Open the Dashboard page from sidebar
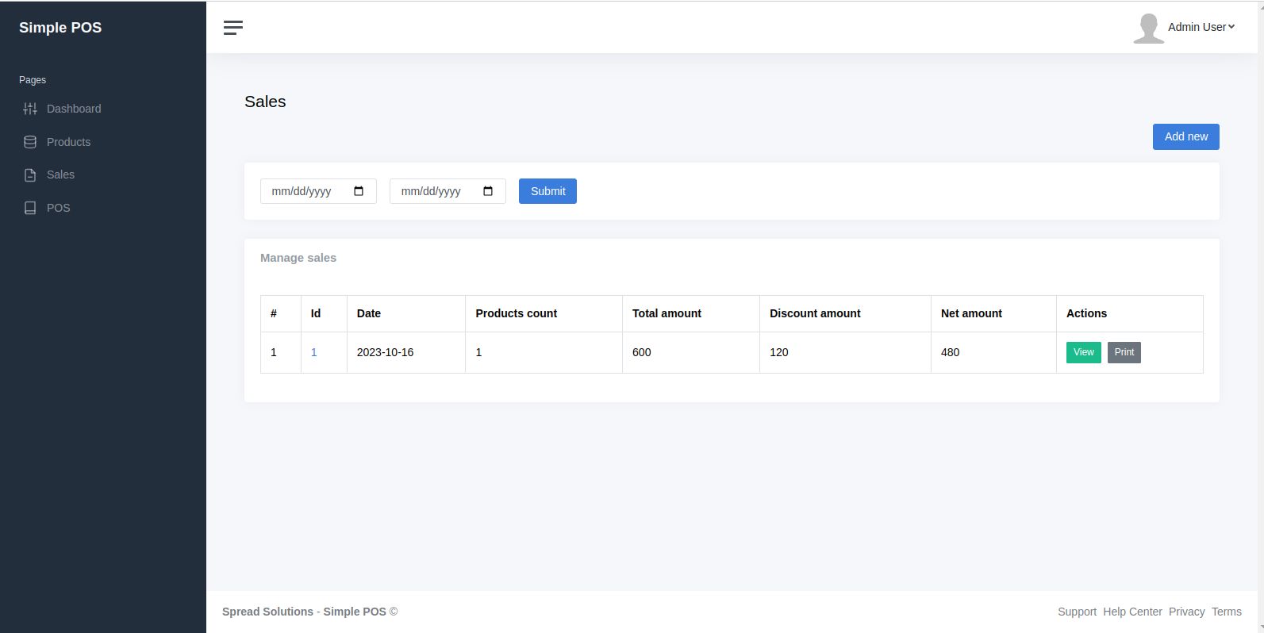The image size is (1264, 633). point(74,109)
